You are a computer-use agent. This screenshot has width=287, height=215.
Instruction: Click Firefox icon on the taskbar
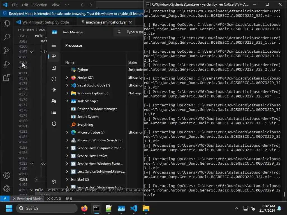(84, 208)
